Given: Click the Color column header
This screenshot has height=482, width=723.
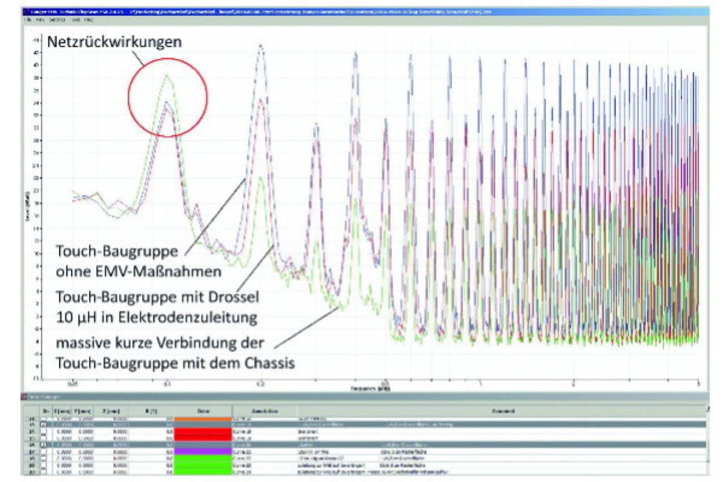Looking at the screenshot, I should tap(203, 411).
